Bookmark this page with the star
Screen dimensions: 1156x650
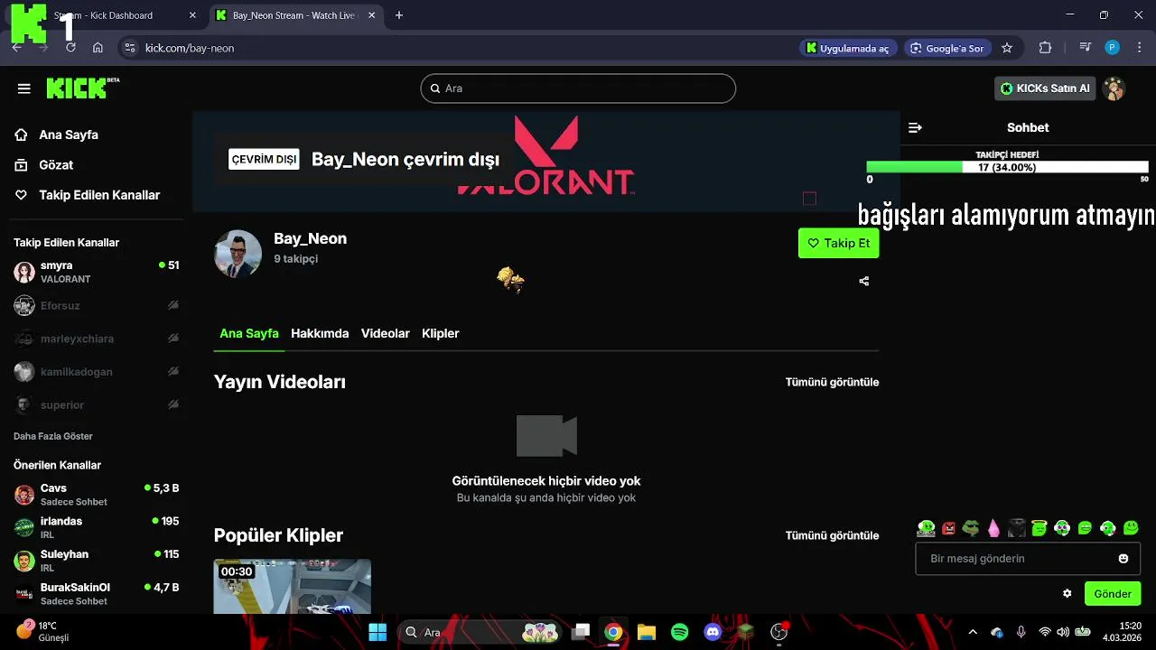(x=1007, y=48)
